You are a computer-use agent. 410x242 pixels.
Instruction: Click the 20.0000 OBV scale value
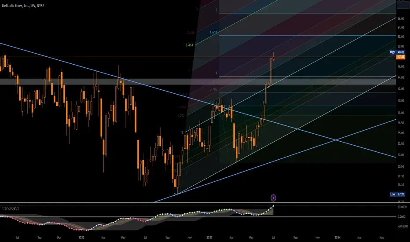(x=402, y=207)
